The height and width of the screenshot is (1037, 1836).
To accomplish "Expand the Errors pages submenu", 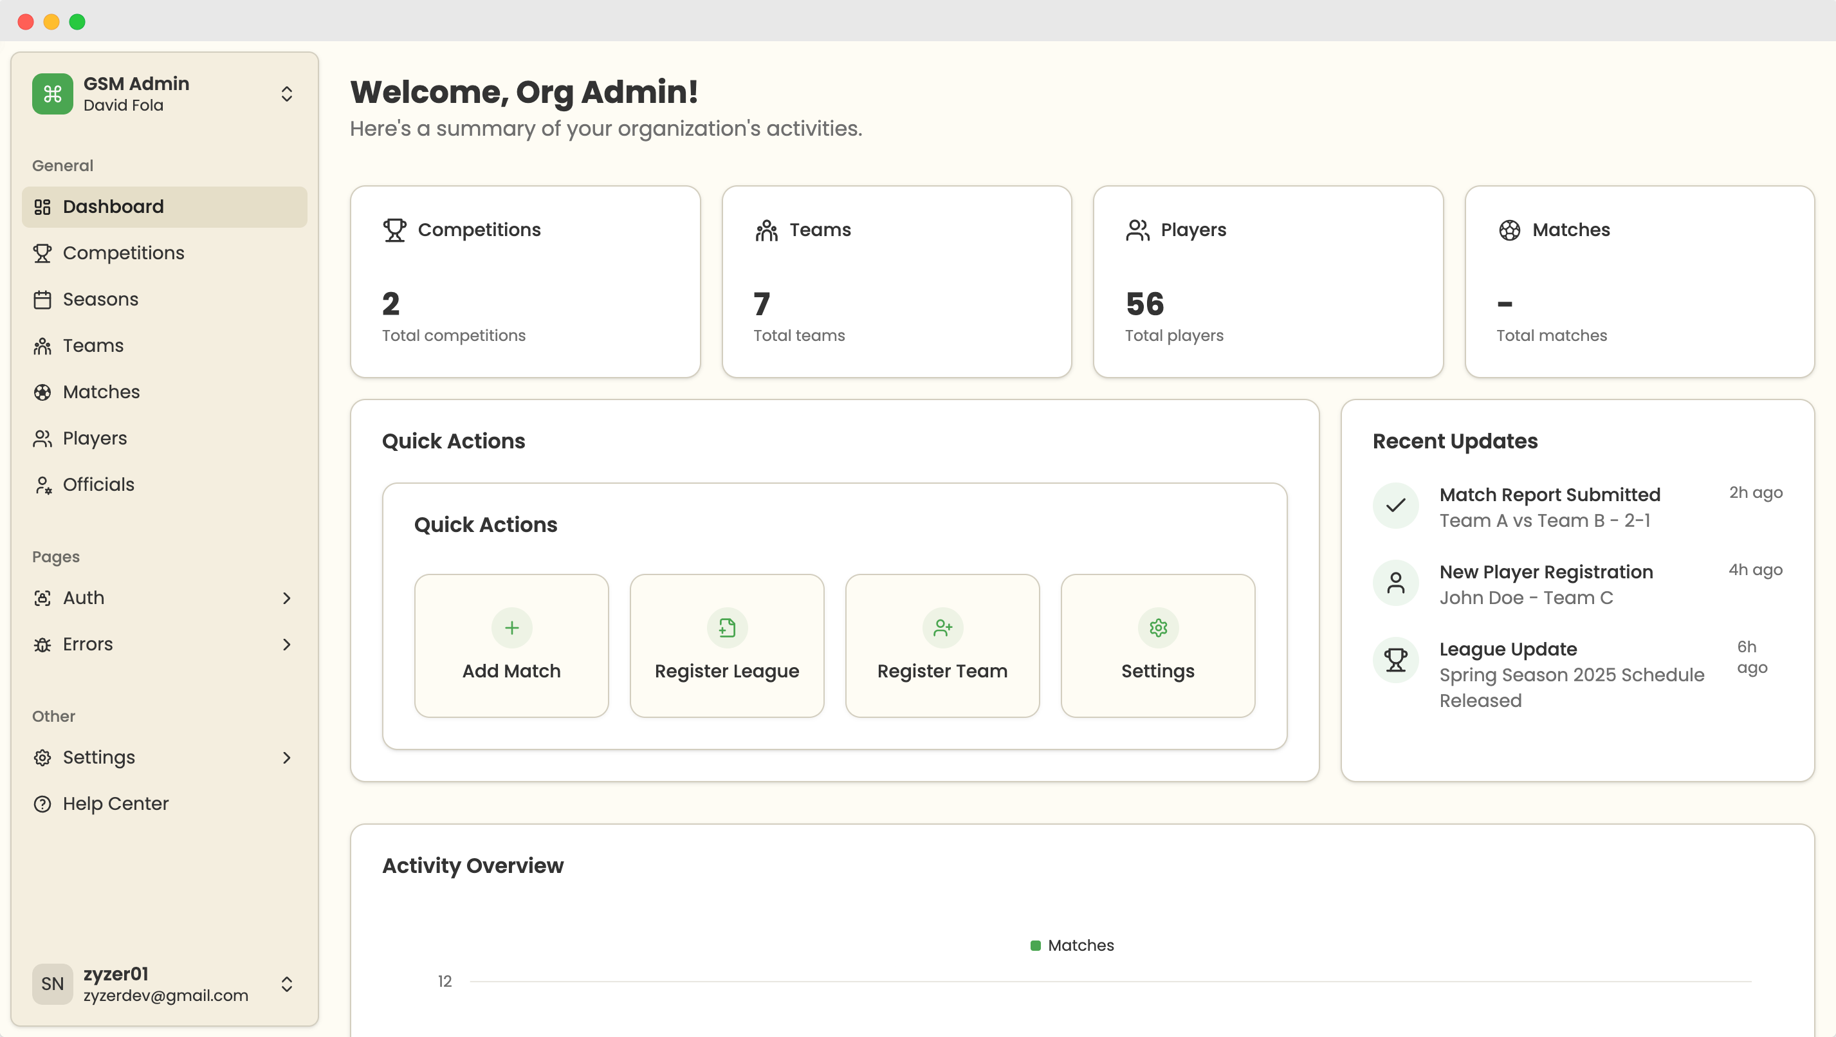I will (286, 645).
